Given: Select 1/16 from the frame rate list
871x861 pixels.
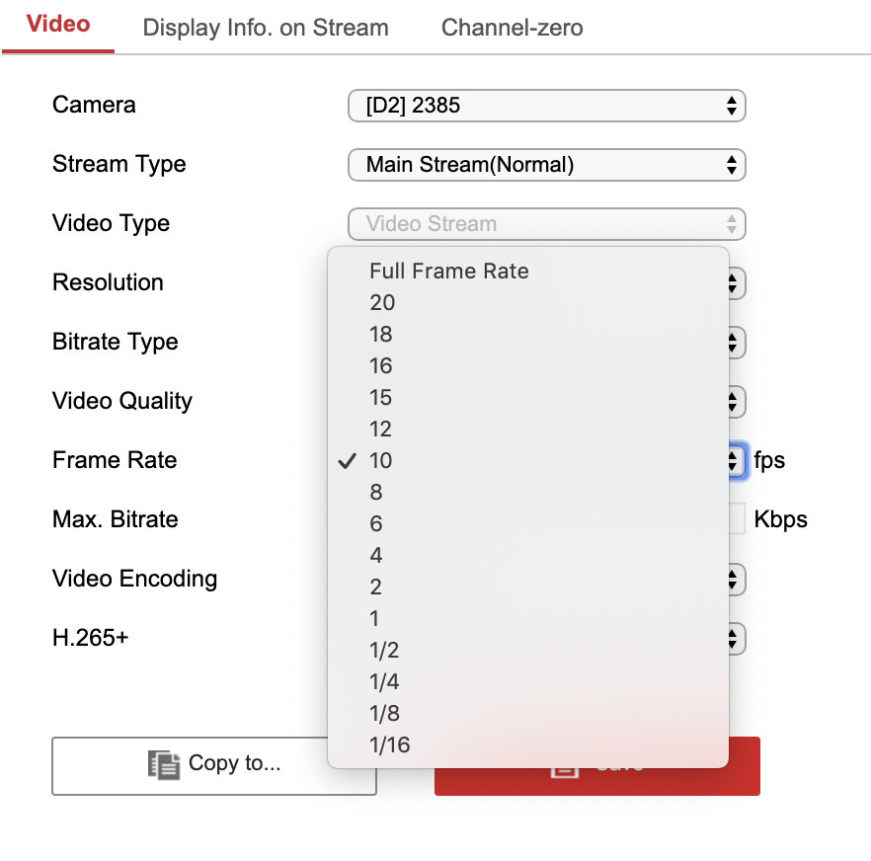Looking at the screenshot, I should [x=389, y=744].
